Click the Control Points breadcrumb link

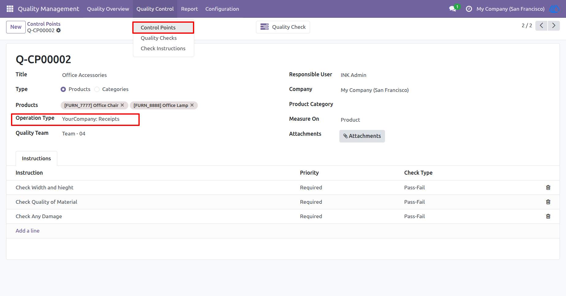point(44,24)
